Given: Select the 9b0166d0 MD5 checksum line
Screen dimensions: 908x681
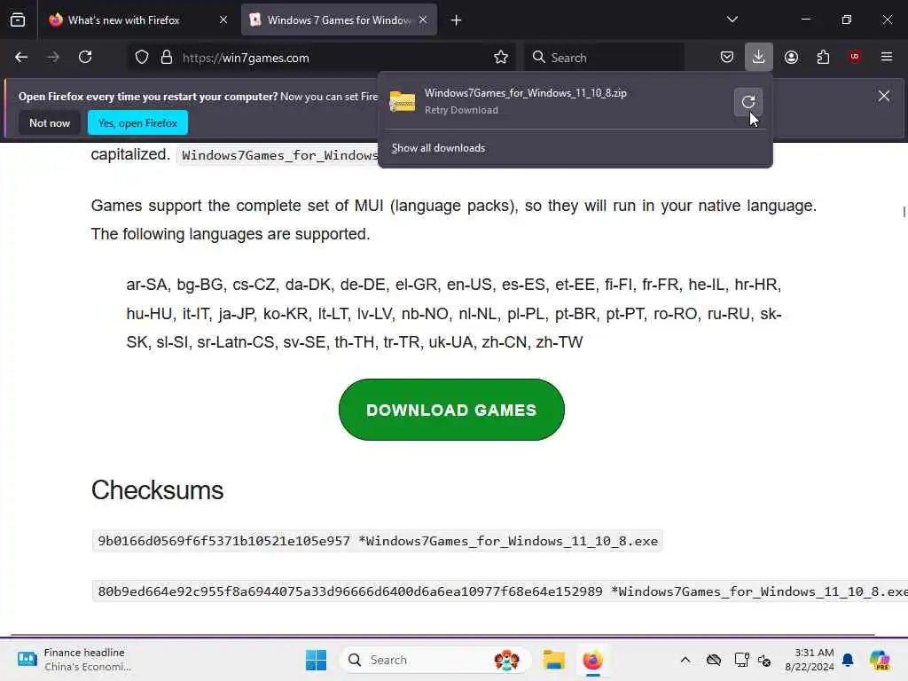Looking at the screenshot, I should (378, 541).
